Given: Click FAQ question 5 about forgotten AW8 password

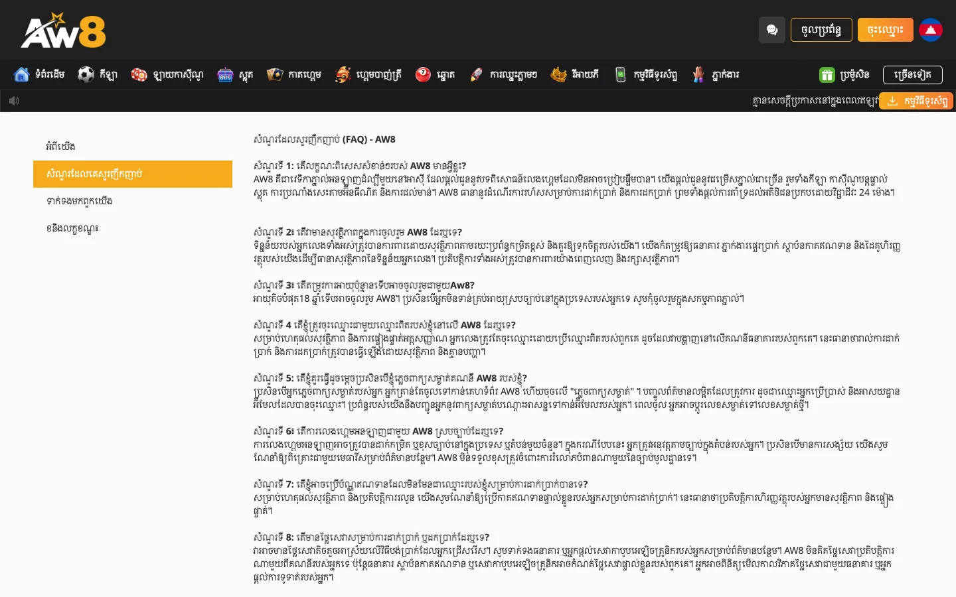Looking at the screenshot, I should pos(390,378).
